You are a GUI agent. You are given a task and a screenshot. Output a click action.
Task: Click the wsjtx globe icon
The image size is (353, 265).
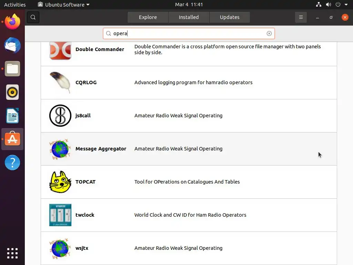pos(60,248)
